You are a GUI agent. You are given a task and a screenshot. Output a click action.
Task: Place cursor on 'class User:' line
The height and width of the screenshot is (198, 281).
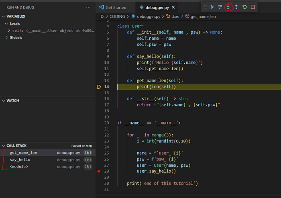[x=130, y=26]
